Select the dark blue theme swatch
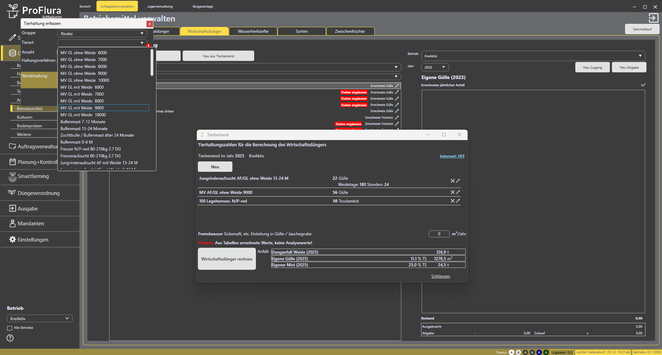Screen dimensions: 662x355 [539, 352]
